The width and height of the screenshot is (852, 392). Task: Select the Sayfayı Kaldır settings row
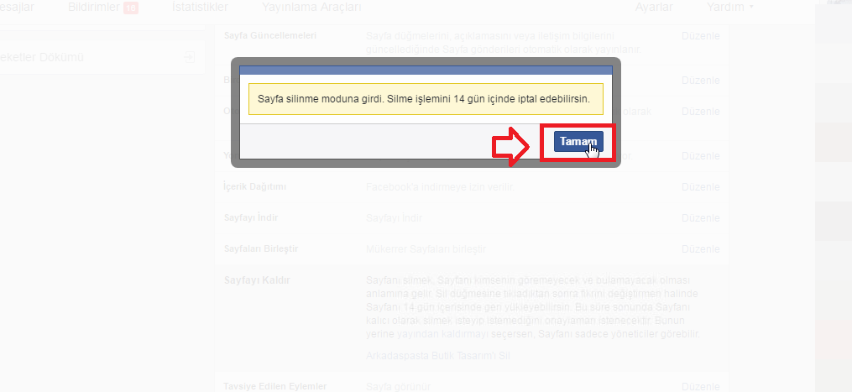pos(472,318)
